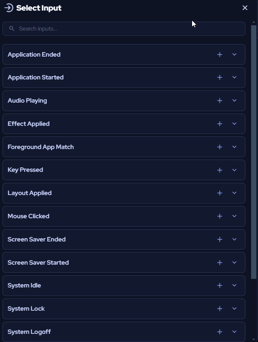
Task: Expand the Layout Applied chevron
Action: click(234, 193)
